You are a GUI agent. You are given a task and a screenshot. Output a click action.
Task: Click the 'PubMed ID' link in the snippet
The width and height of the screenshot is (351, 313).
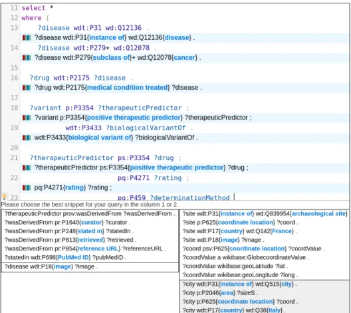73,257
